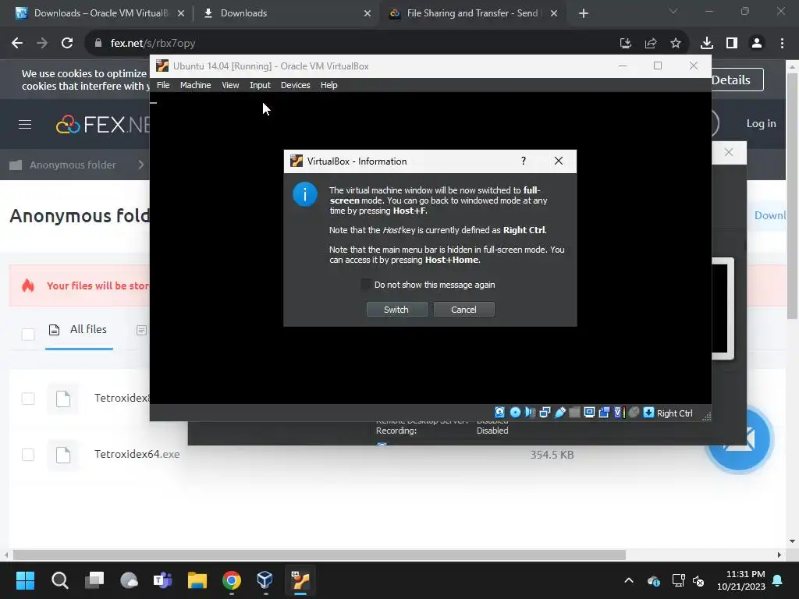Open Chrome three-dot menu
This screenshot has width=799, height=599.
coord(782,44)
